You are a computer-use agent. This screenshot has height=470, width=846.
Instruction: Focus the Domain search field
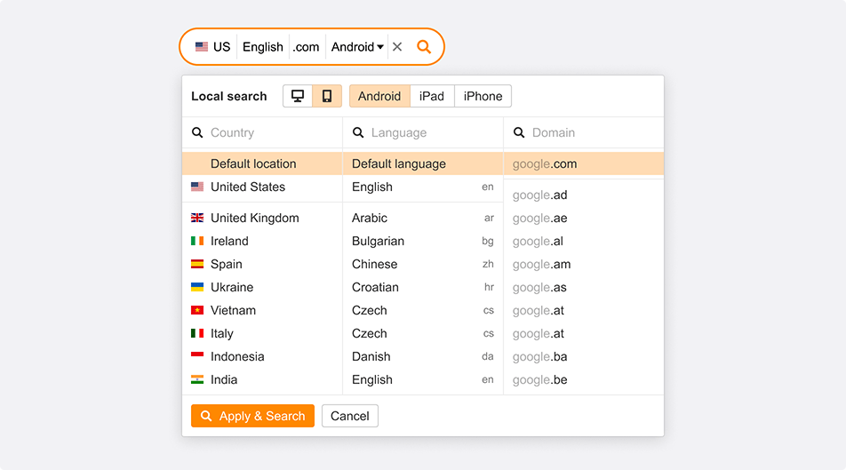587,132
